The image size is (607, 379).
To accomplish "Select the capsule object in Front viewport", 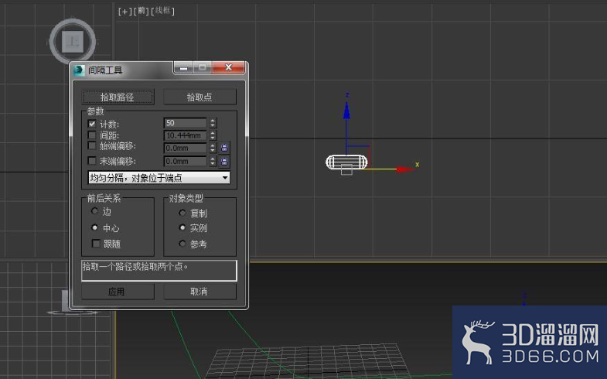I will pyautogui.click(x=346, y=162).
